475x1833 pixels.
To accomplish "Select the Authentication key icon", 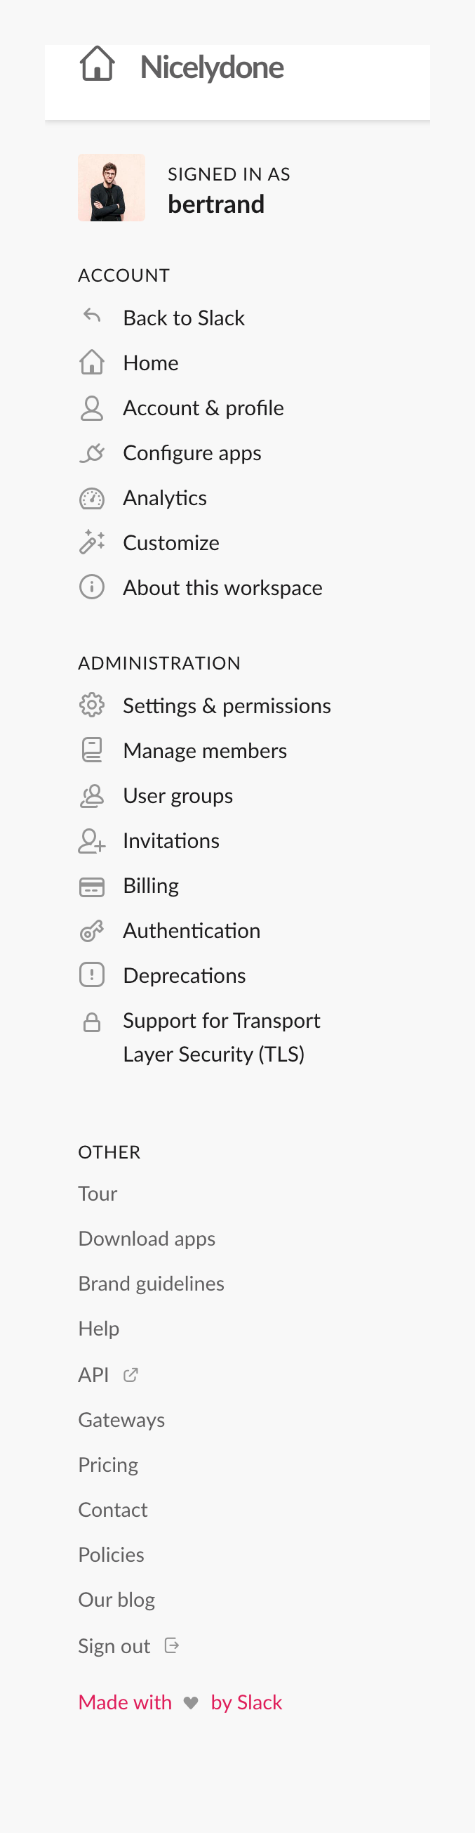I will click(x=92, y=931).
